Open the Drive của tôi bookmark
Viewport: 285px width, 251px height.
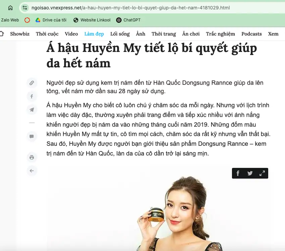[x=51, y=20]
